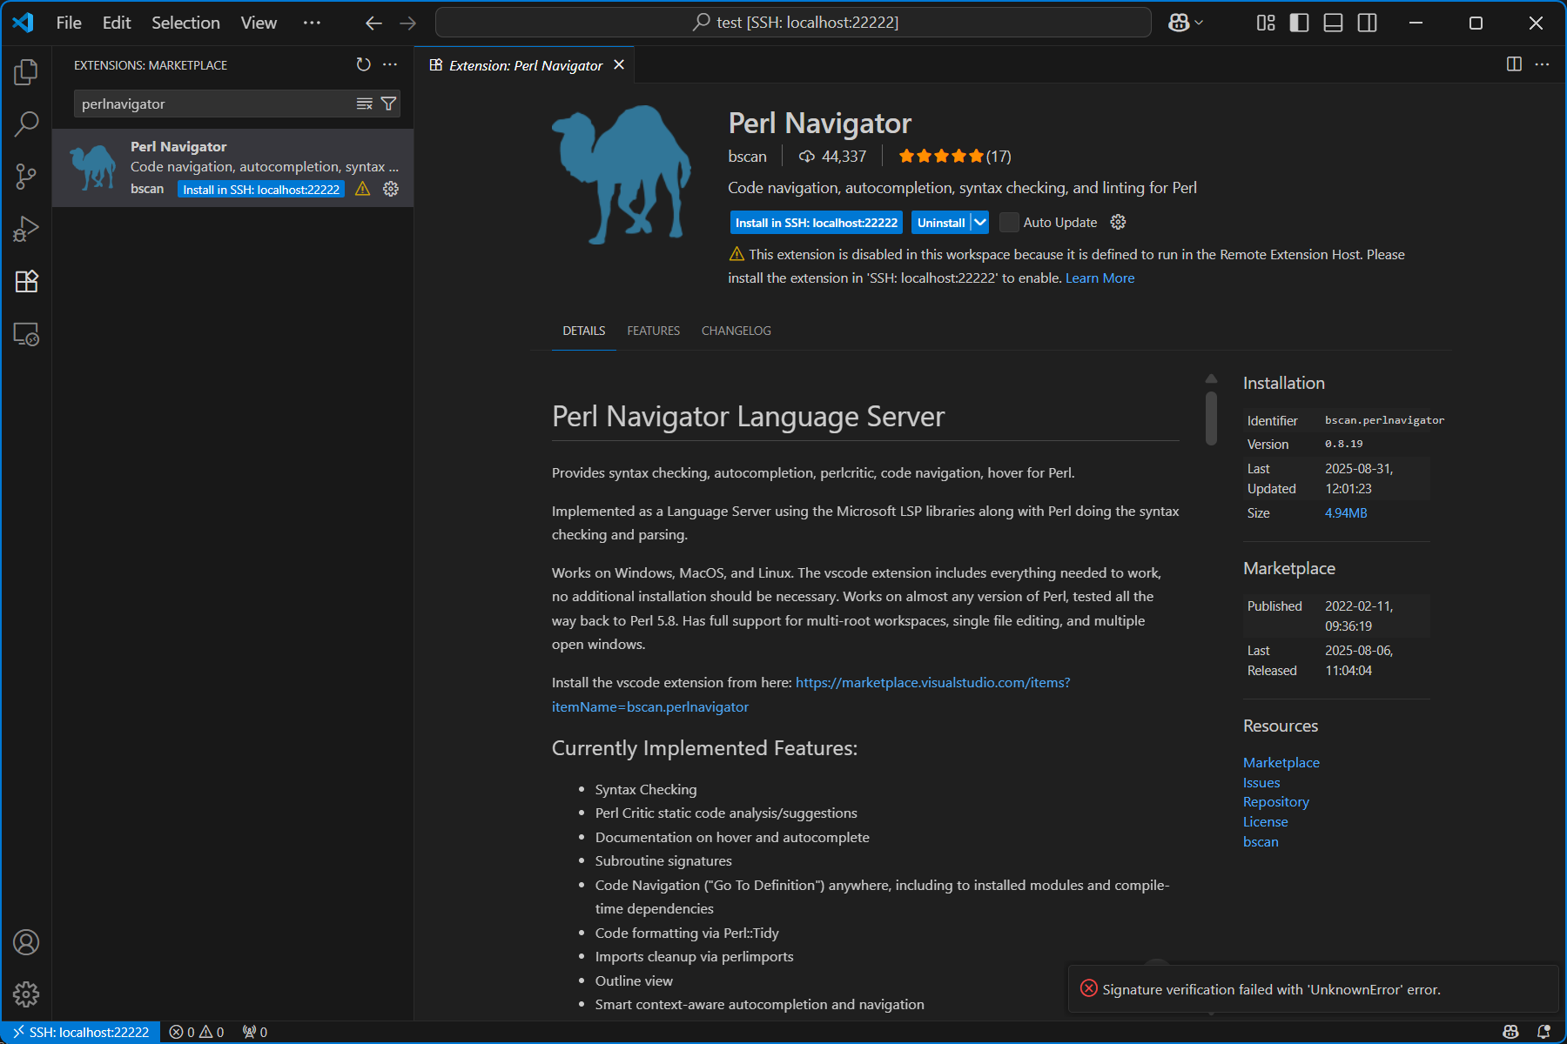
Task: Open the Selection menu
Action: click(x=185, y=23)
